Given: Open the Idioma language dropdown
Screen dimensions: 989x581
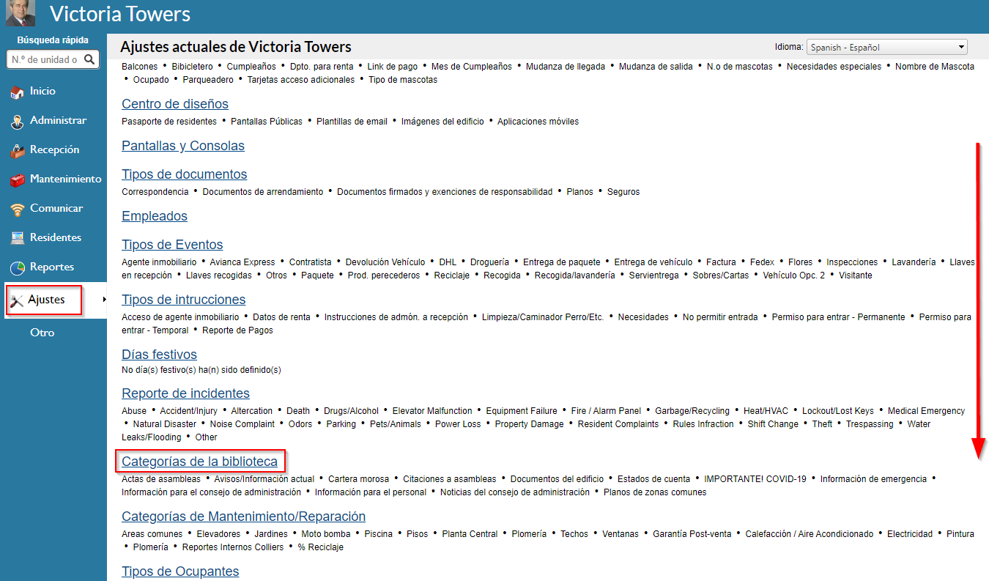Looking at the screenshot, I should pyautogui.click(x=886, y=47).
